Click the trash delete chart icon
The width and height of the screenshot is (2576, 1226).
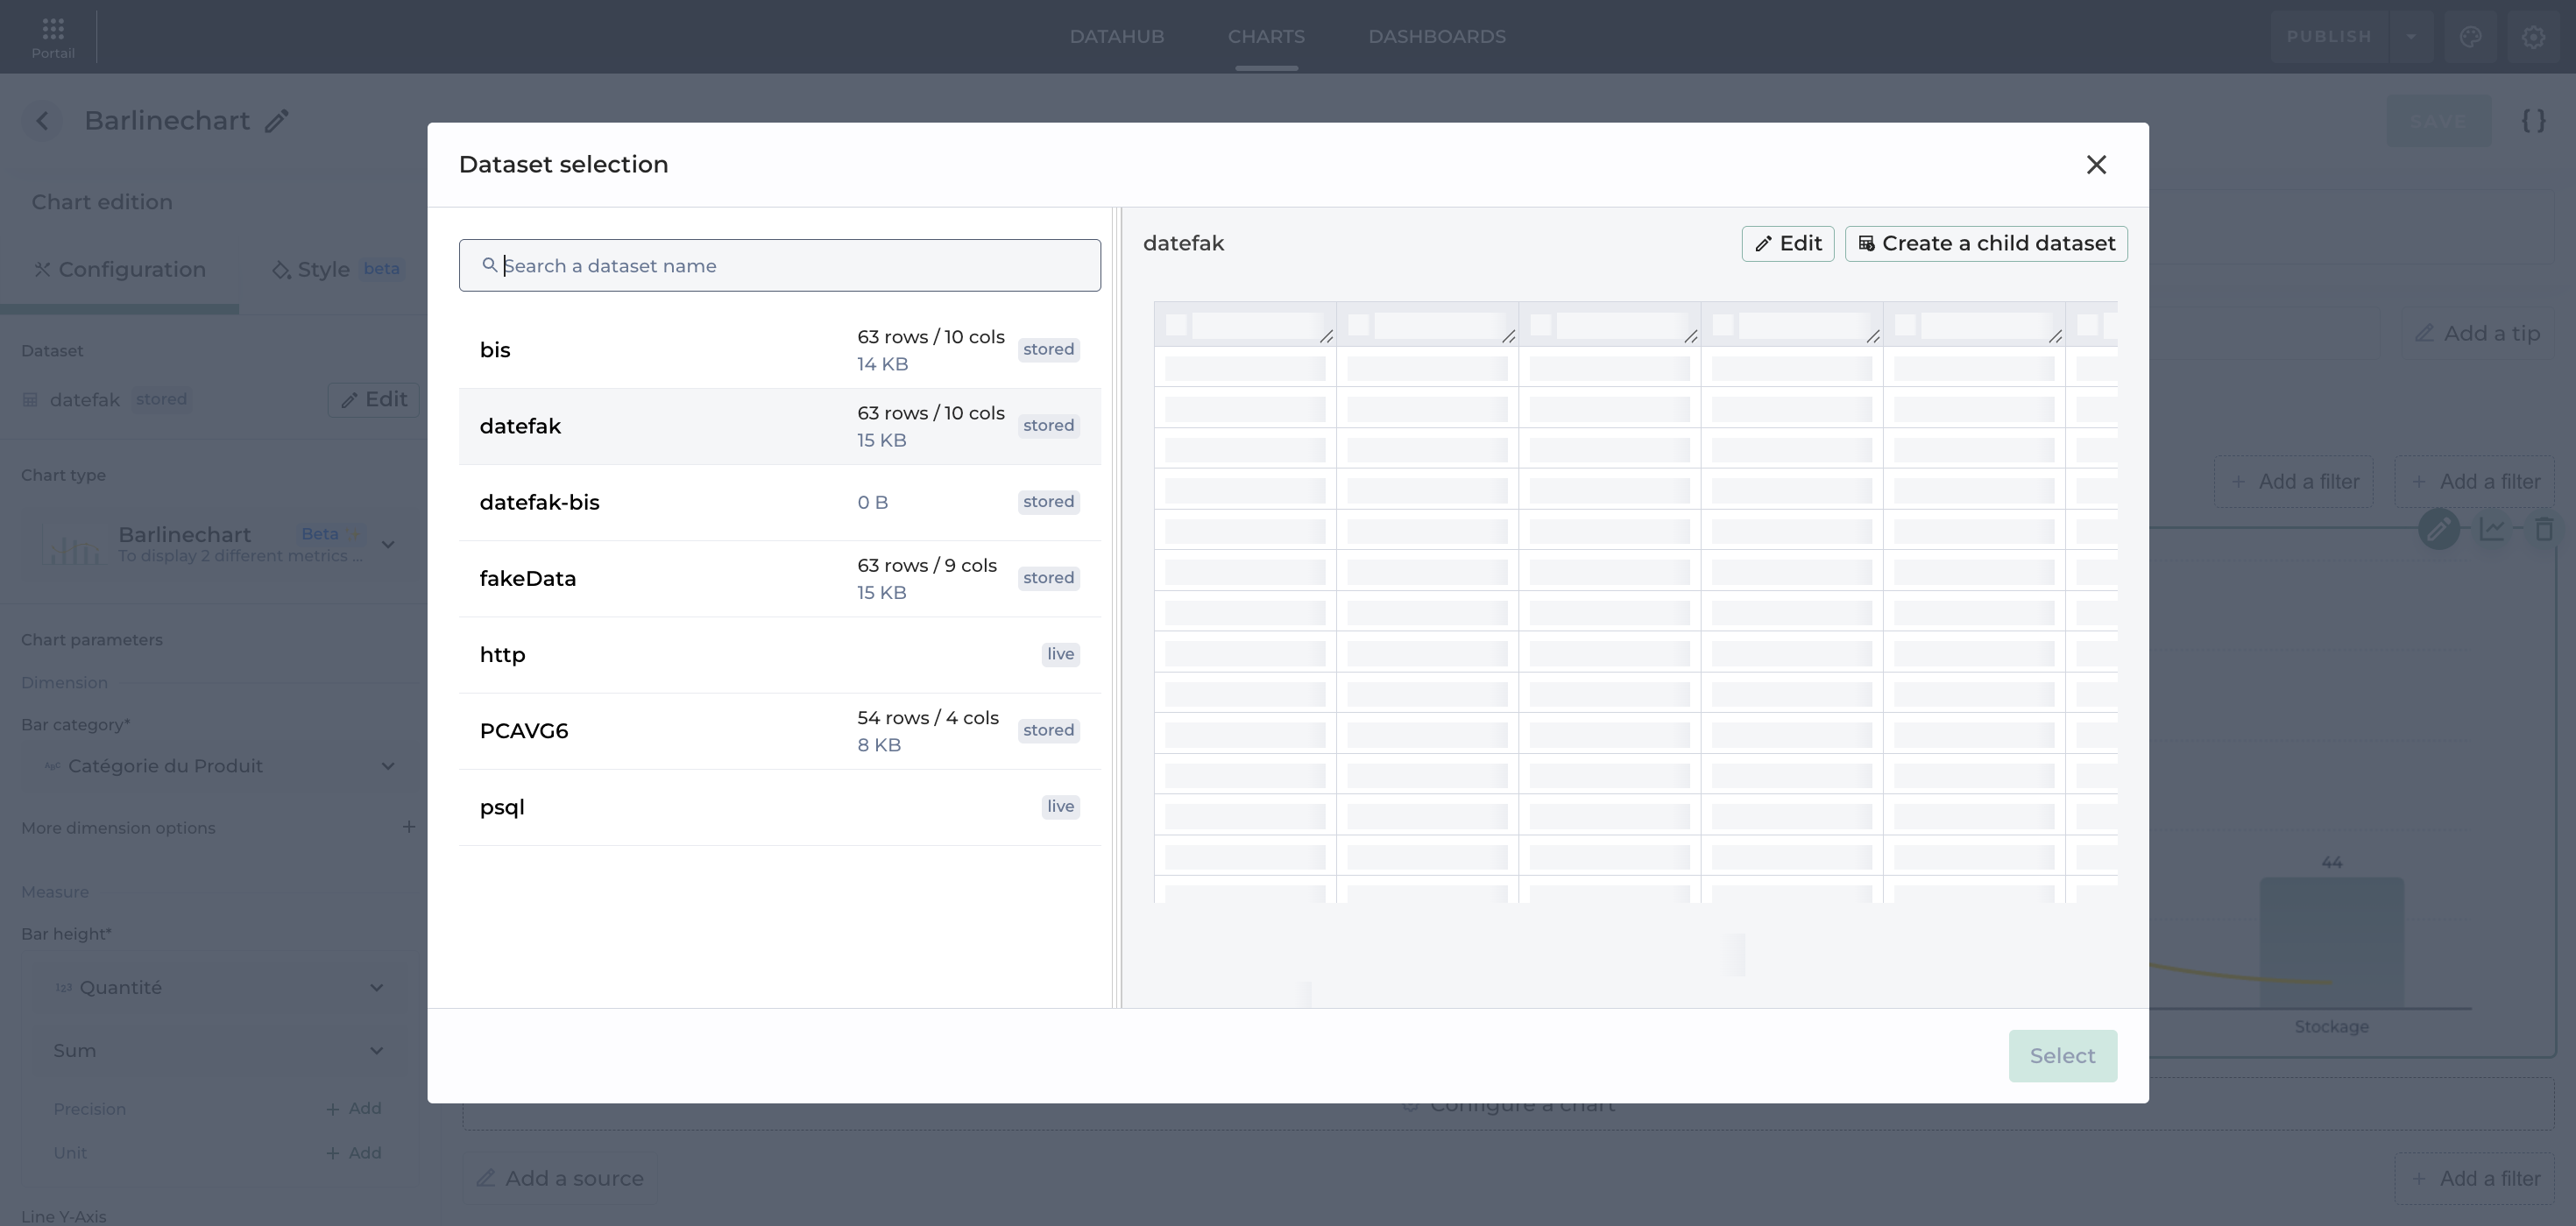2544,529
